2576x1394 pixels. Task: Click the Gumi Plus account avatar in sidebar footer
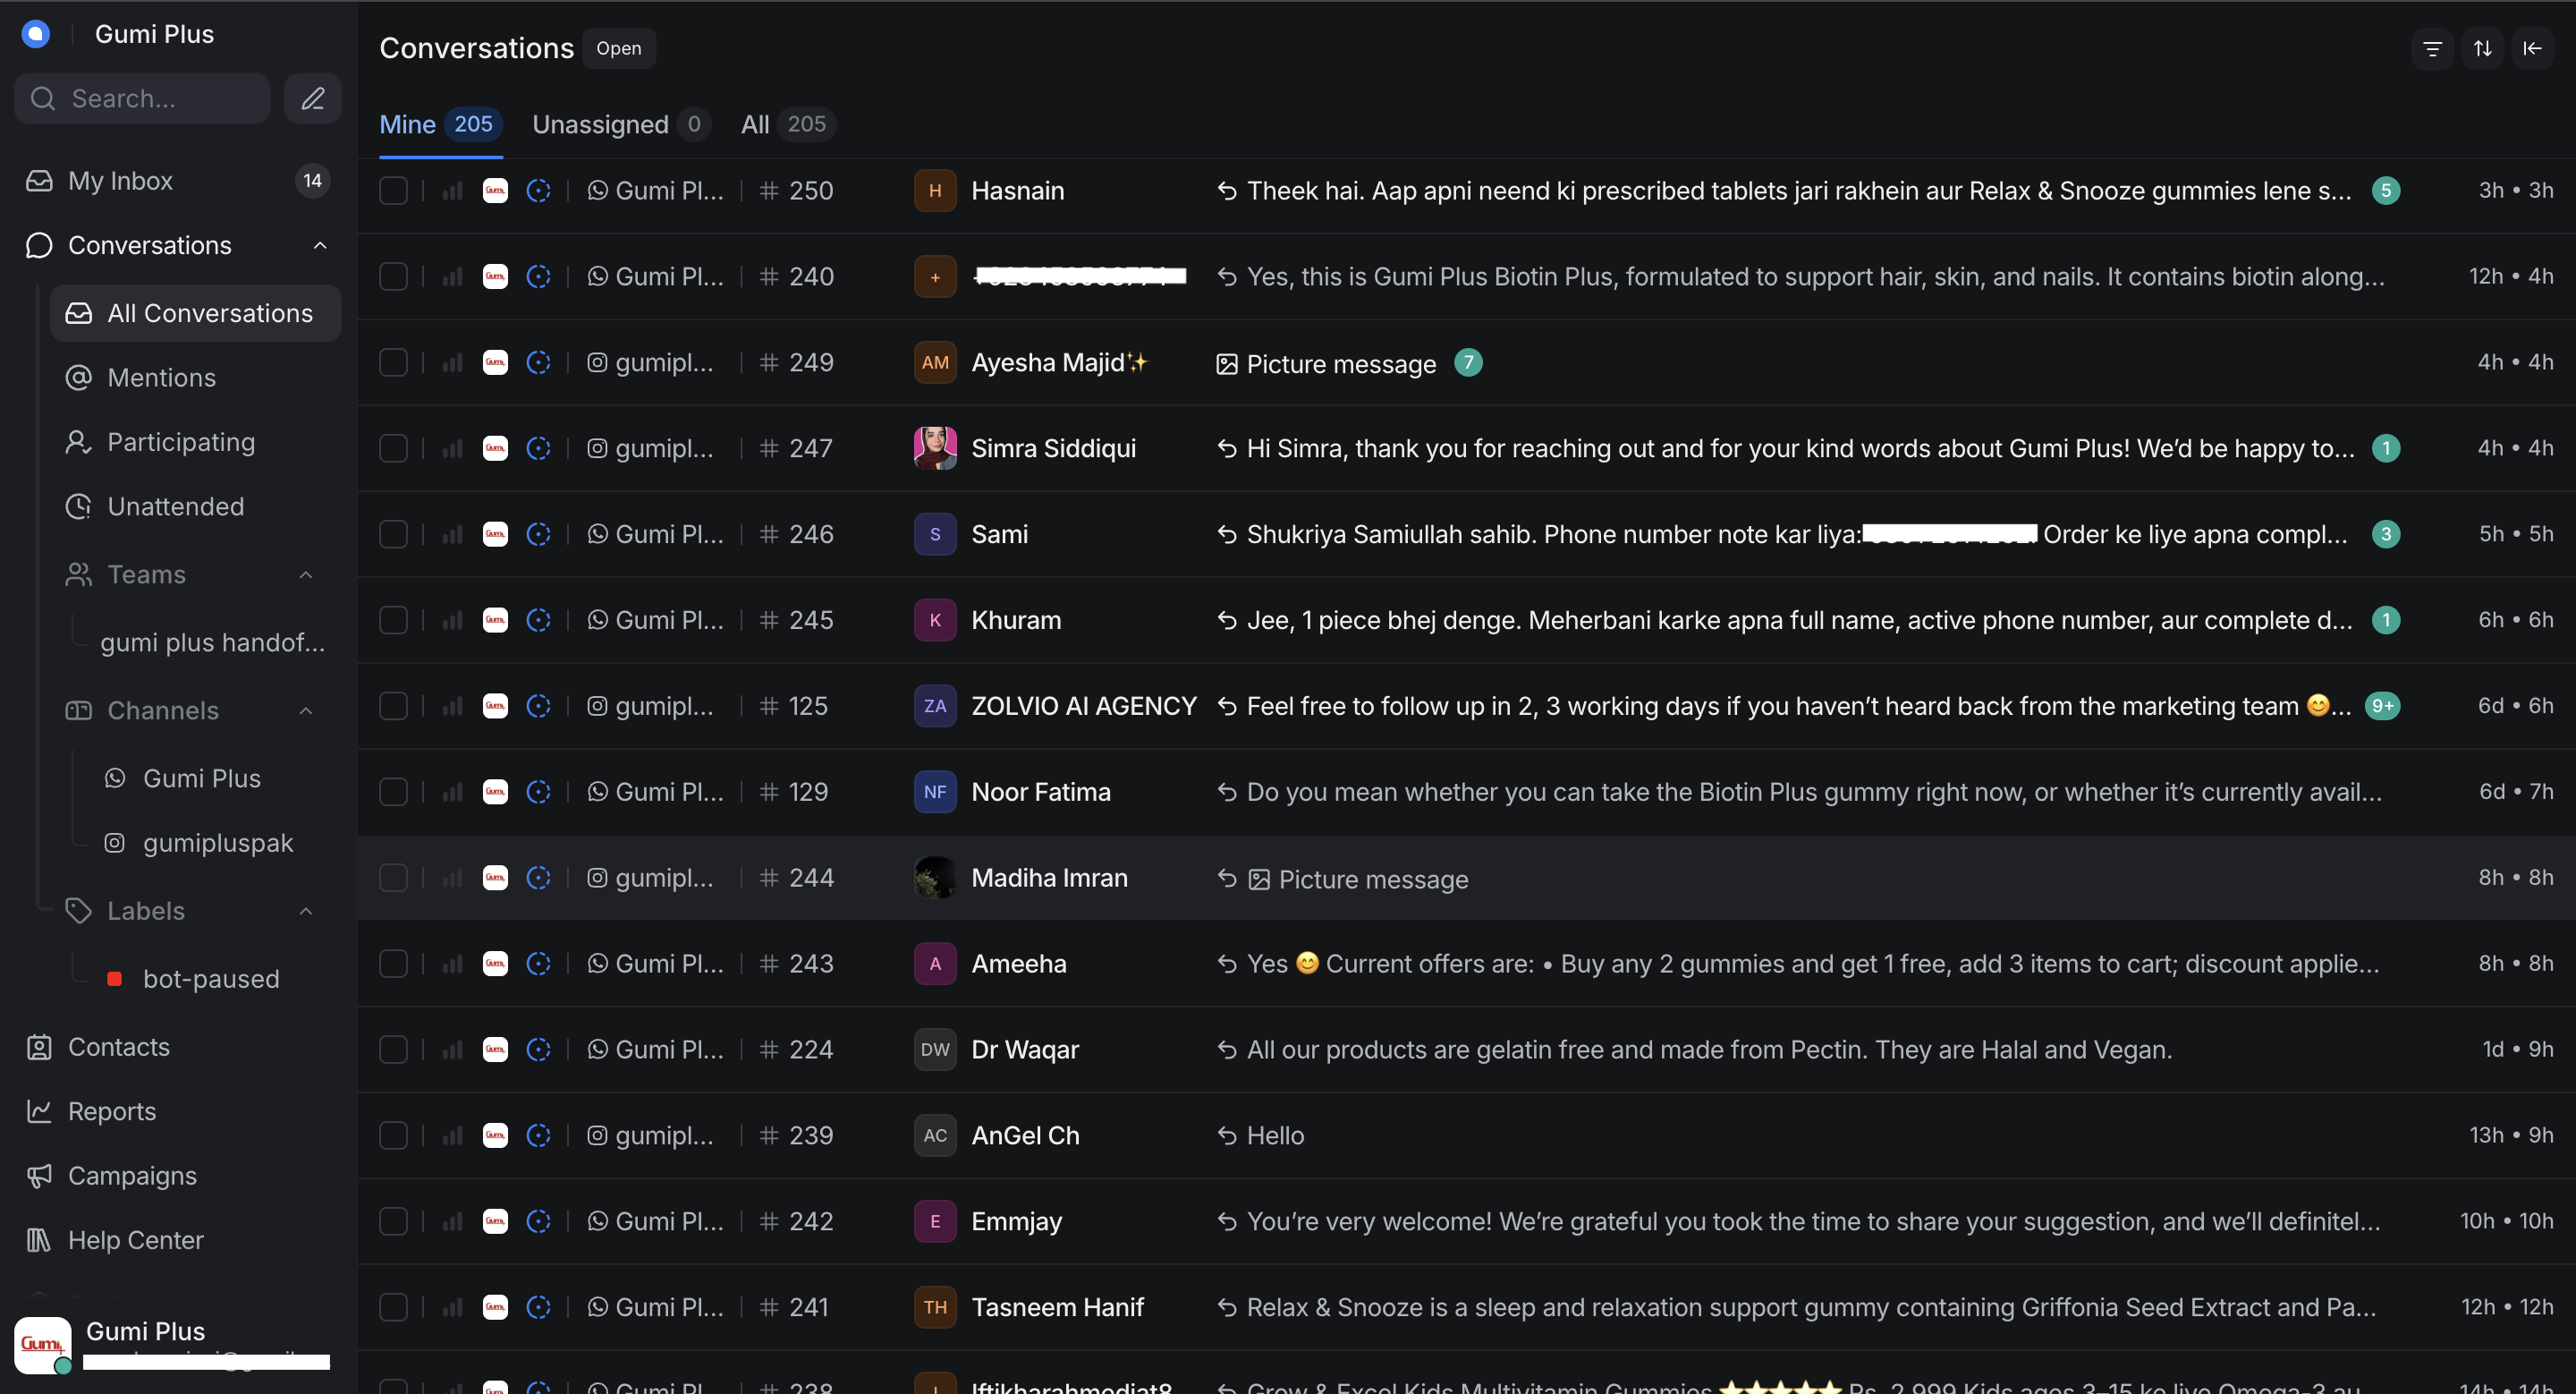point(43,1345)
